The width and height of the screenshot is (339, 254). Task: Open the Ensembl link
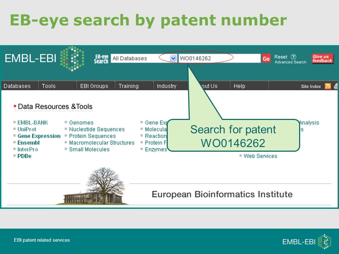[x=29, y=143]
